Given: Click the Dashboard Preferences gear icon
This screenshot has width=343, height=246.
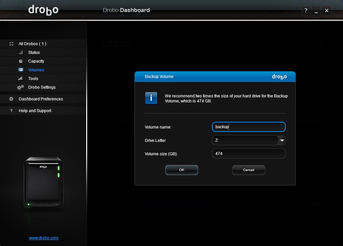Looking at the screenshot, I should point(11,99).
